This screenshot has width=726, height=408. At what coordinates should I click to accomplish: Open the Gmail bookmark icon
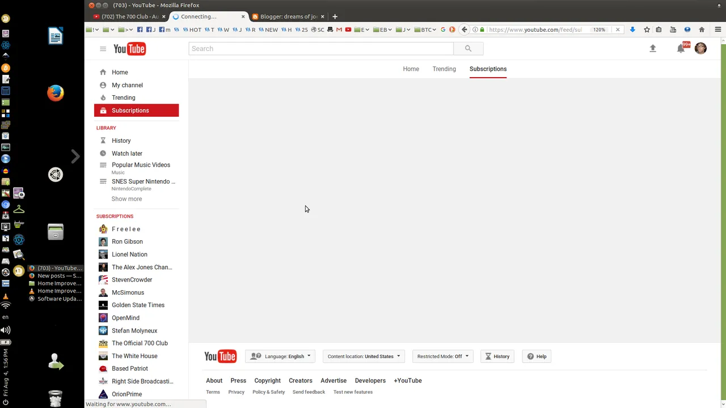point(339,29)
